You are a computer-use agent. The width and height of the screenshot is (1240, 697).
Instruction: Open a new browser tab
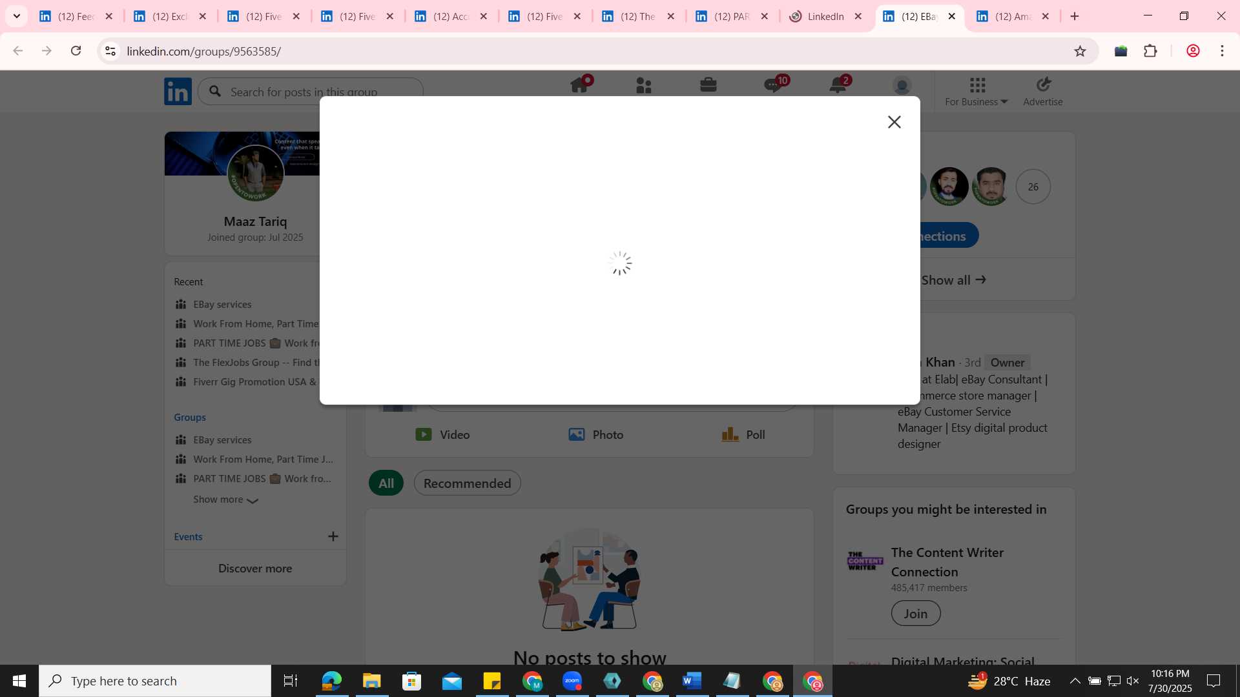1075,16
